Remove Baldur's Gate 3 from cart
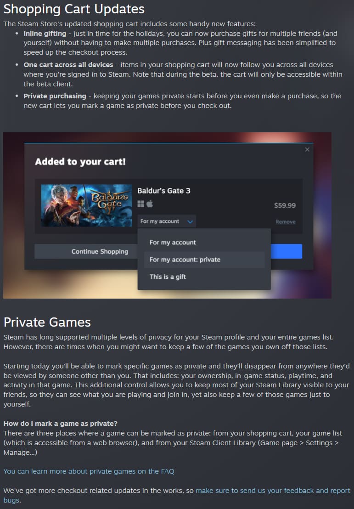The image size is (354, 509). click(286, 222)
